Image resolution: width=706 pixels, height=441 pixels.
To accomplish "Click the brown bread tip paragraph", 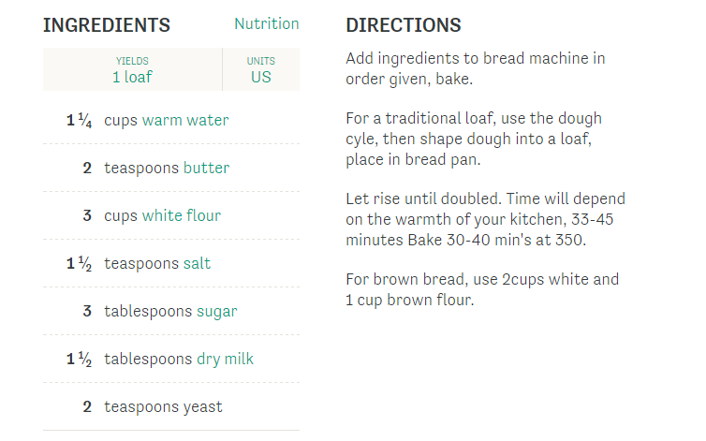I will point(482,289).
